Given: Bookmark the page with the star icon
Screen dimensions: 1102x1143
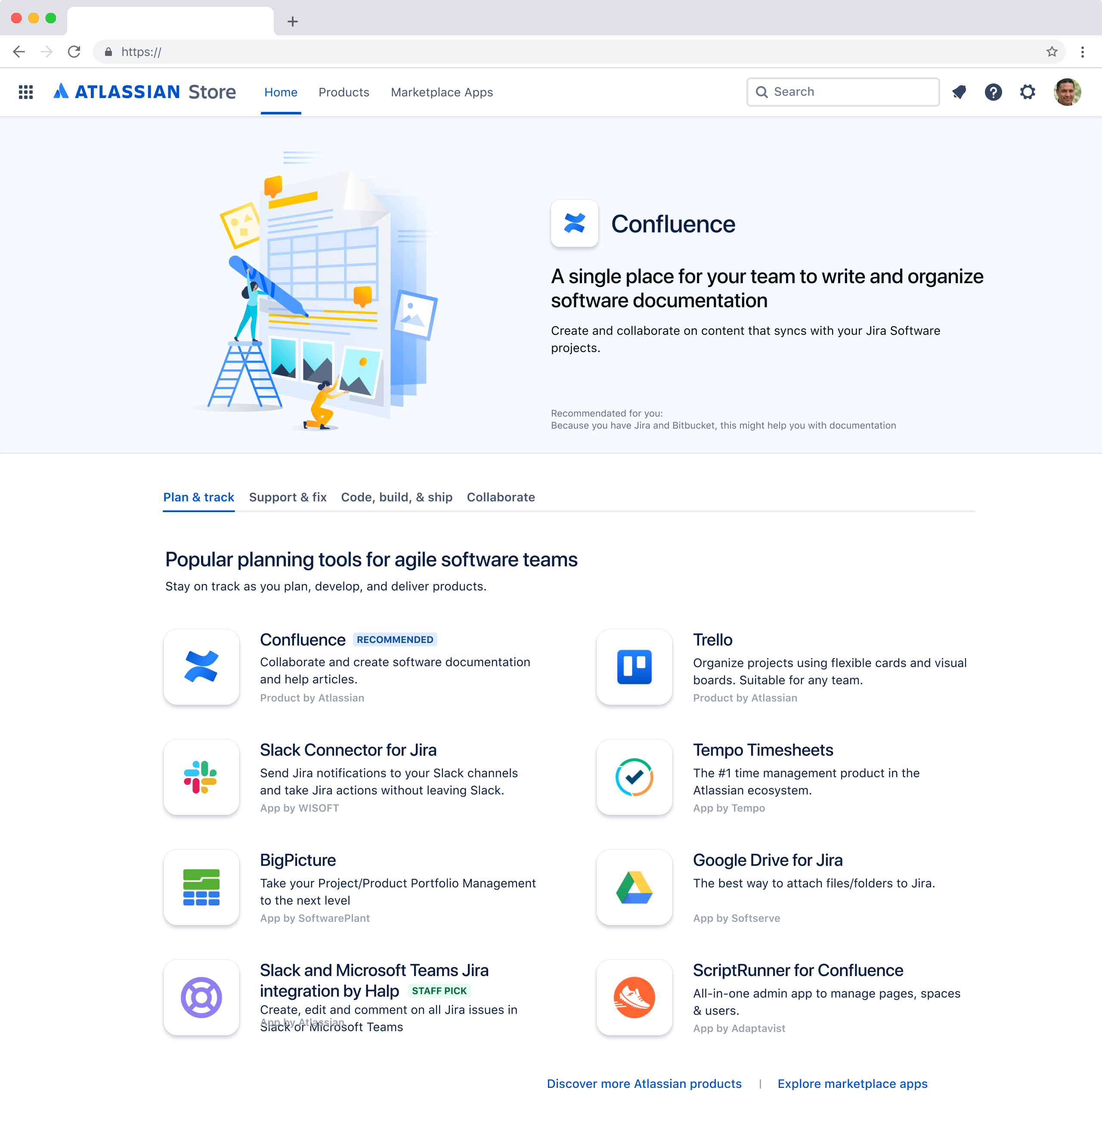Looking at the screenshot, I should tap(1052, 52).
